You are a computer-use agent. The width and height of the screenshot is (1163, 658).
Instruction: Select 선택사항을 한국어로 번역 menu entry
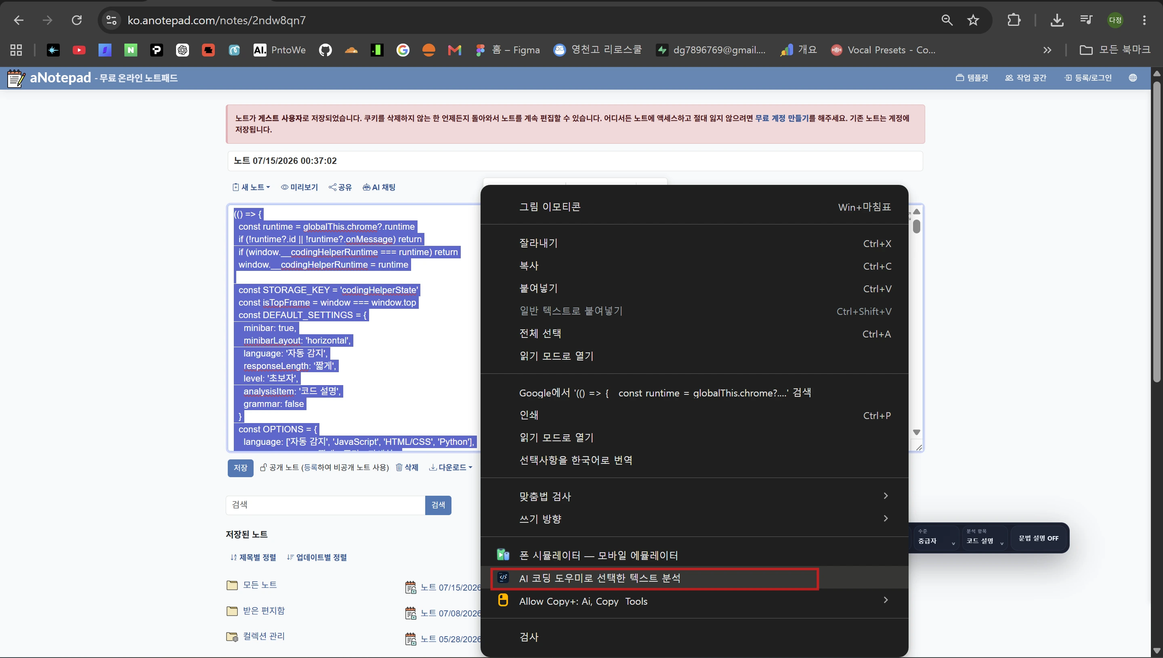click(694, 460)
